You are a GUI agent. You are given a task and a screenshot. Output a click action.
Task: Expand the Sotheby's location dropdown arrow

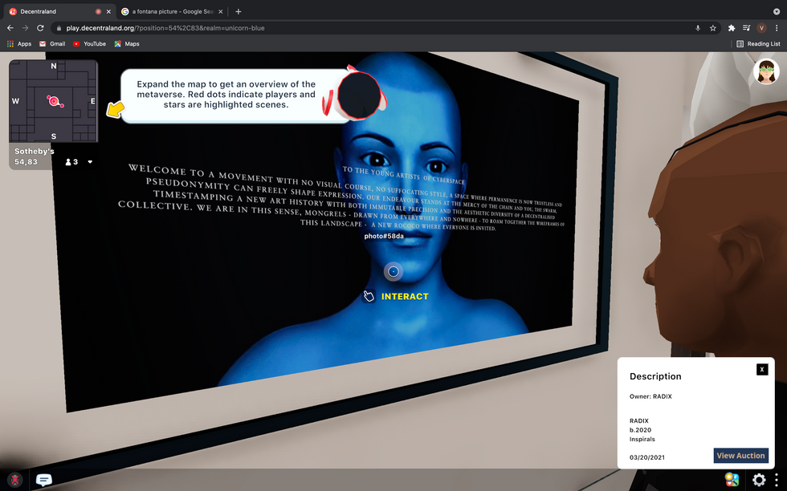coord(90,162)
